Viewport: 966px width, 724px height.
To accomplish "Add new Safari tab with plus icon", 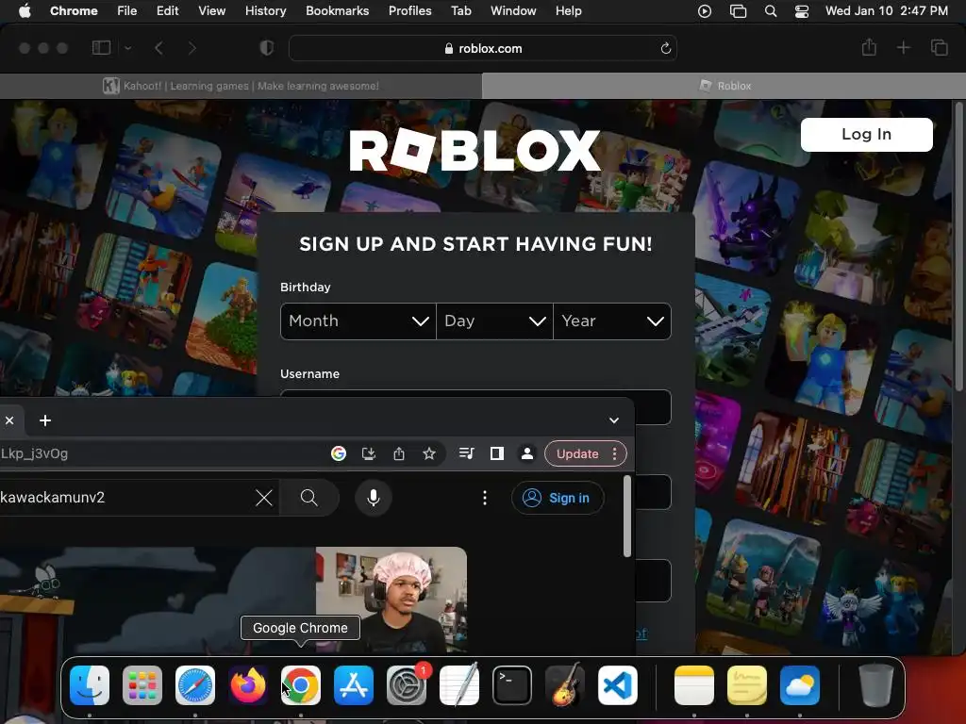I will [x=903, y=47].
